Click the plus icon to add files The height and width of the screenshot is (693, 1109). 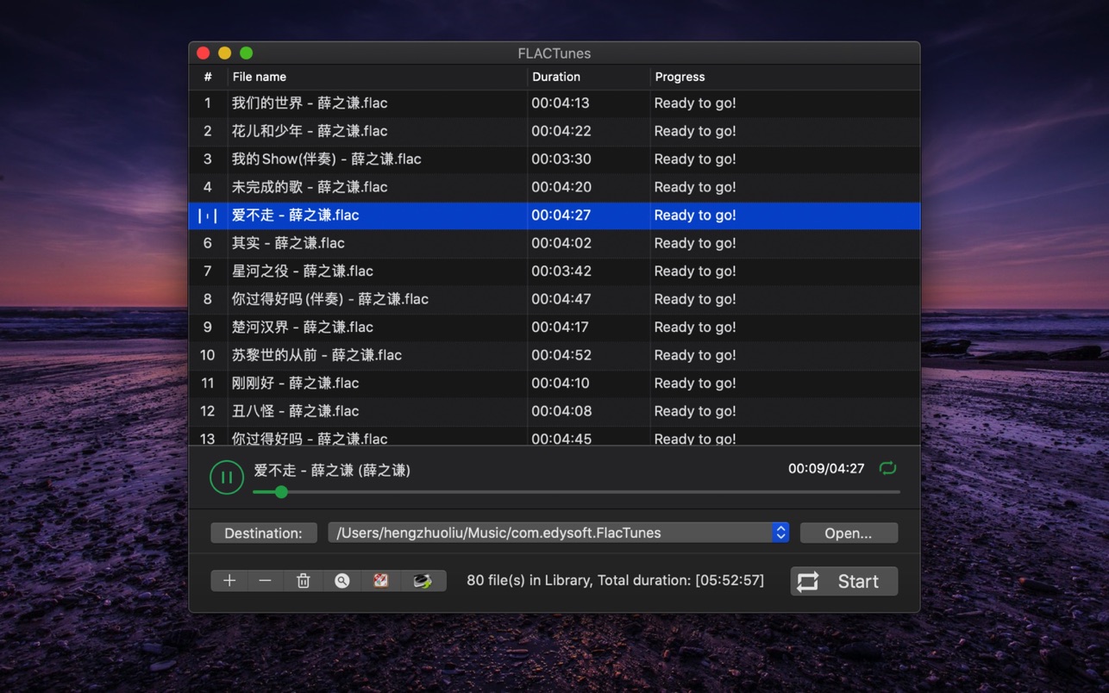point(229,581)
